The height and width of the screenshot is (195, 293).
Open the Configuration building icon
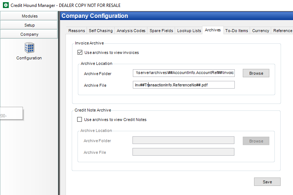click(29, 48)
